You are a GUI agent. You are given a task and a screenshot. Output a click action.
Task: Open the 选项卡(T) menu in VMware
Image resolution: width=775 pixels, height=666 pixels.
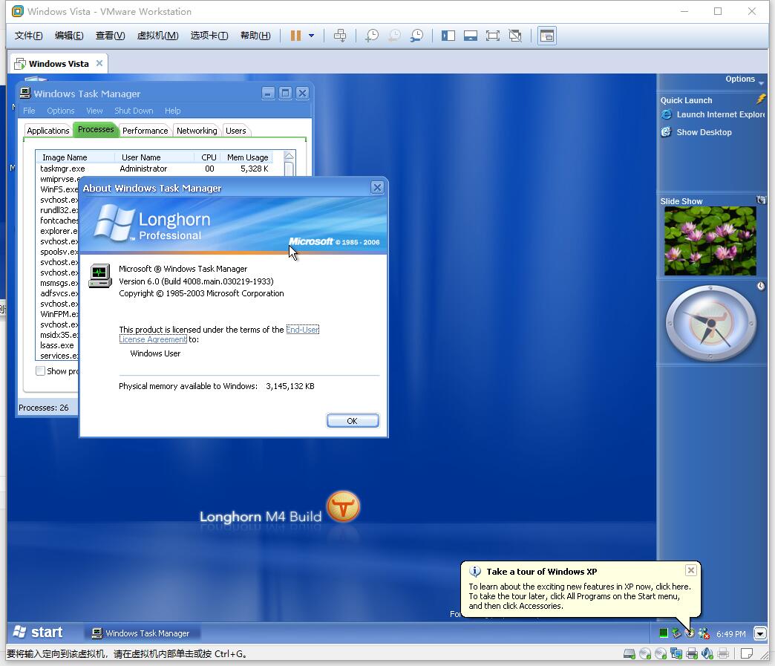click(209, 36)
